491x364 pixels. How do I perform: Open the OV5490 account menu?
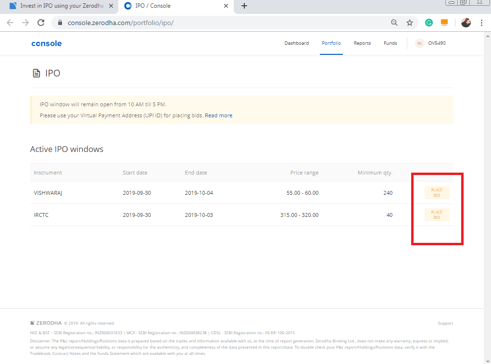(437, 43)
